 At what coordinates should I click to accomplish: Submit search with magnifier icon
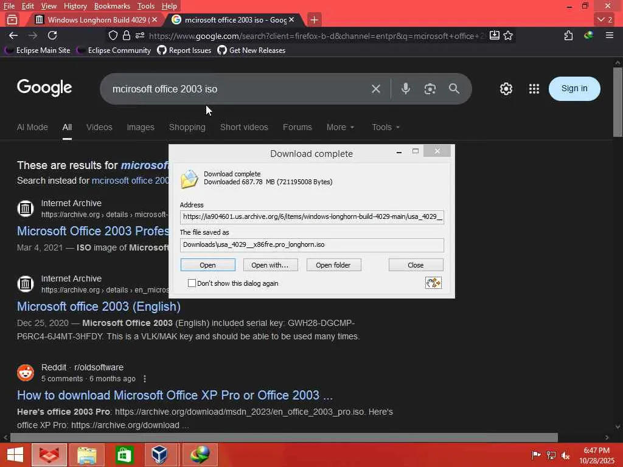[x=454, y=89]
